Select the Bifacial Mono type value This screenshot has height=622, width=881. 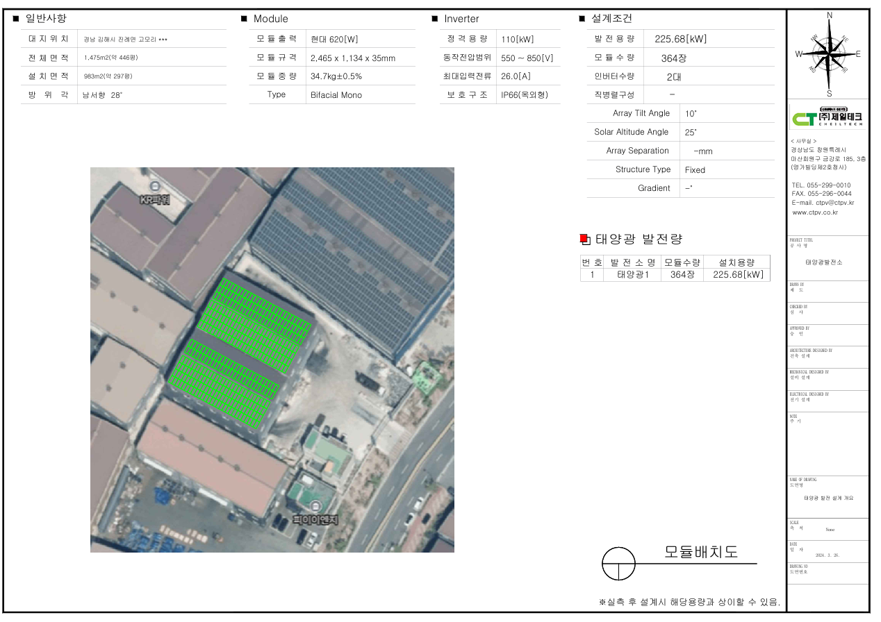click(x=336, y=95)
